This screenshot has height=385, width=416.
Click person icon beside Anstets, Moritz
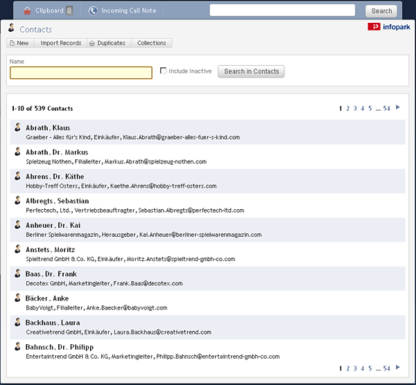click(17, 249)
